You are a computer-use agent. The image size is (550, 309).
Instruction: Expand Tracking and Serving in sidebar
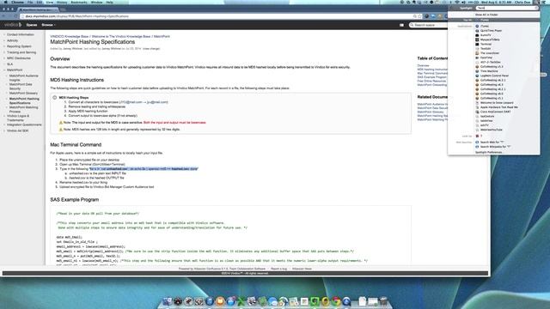point(4,52)
